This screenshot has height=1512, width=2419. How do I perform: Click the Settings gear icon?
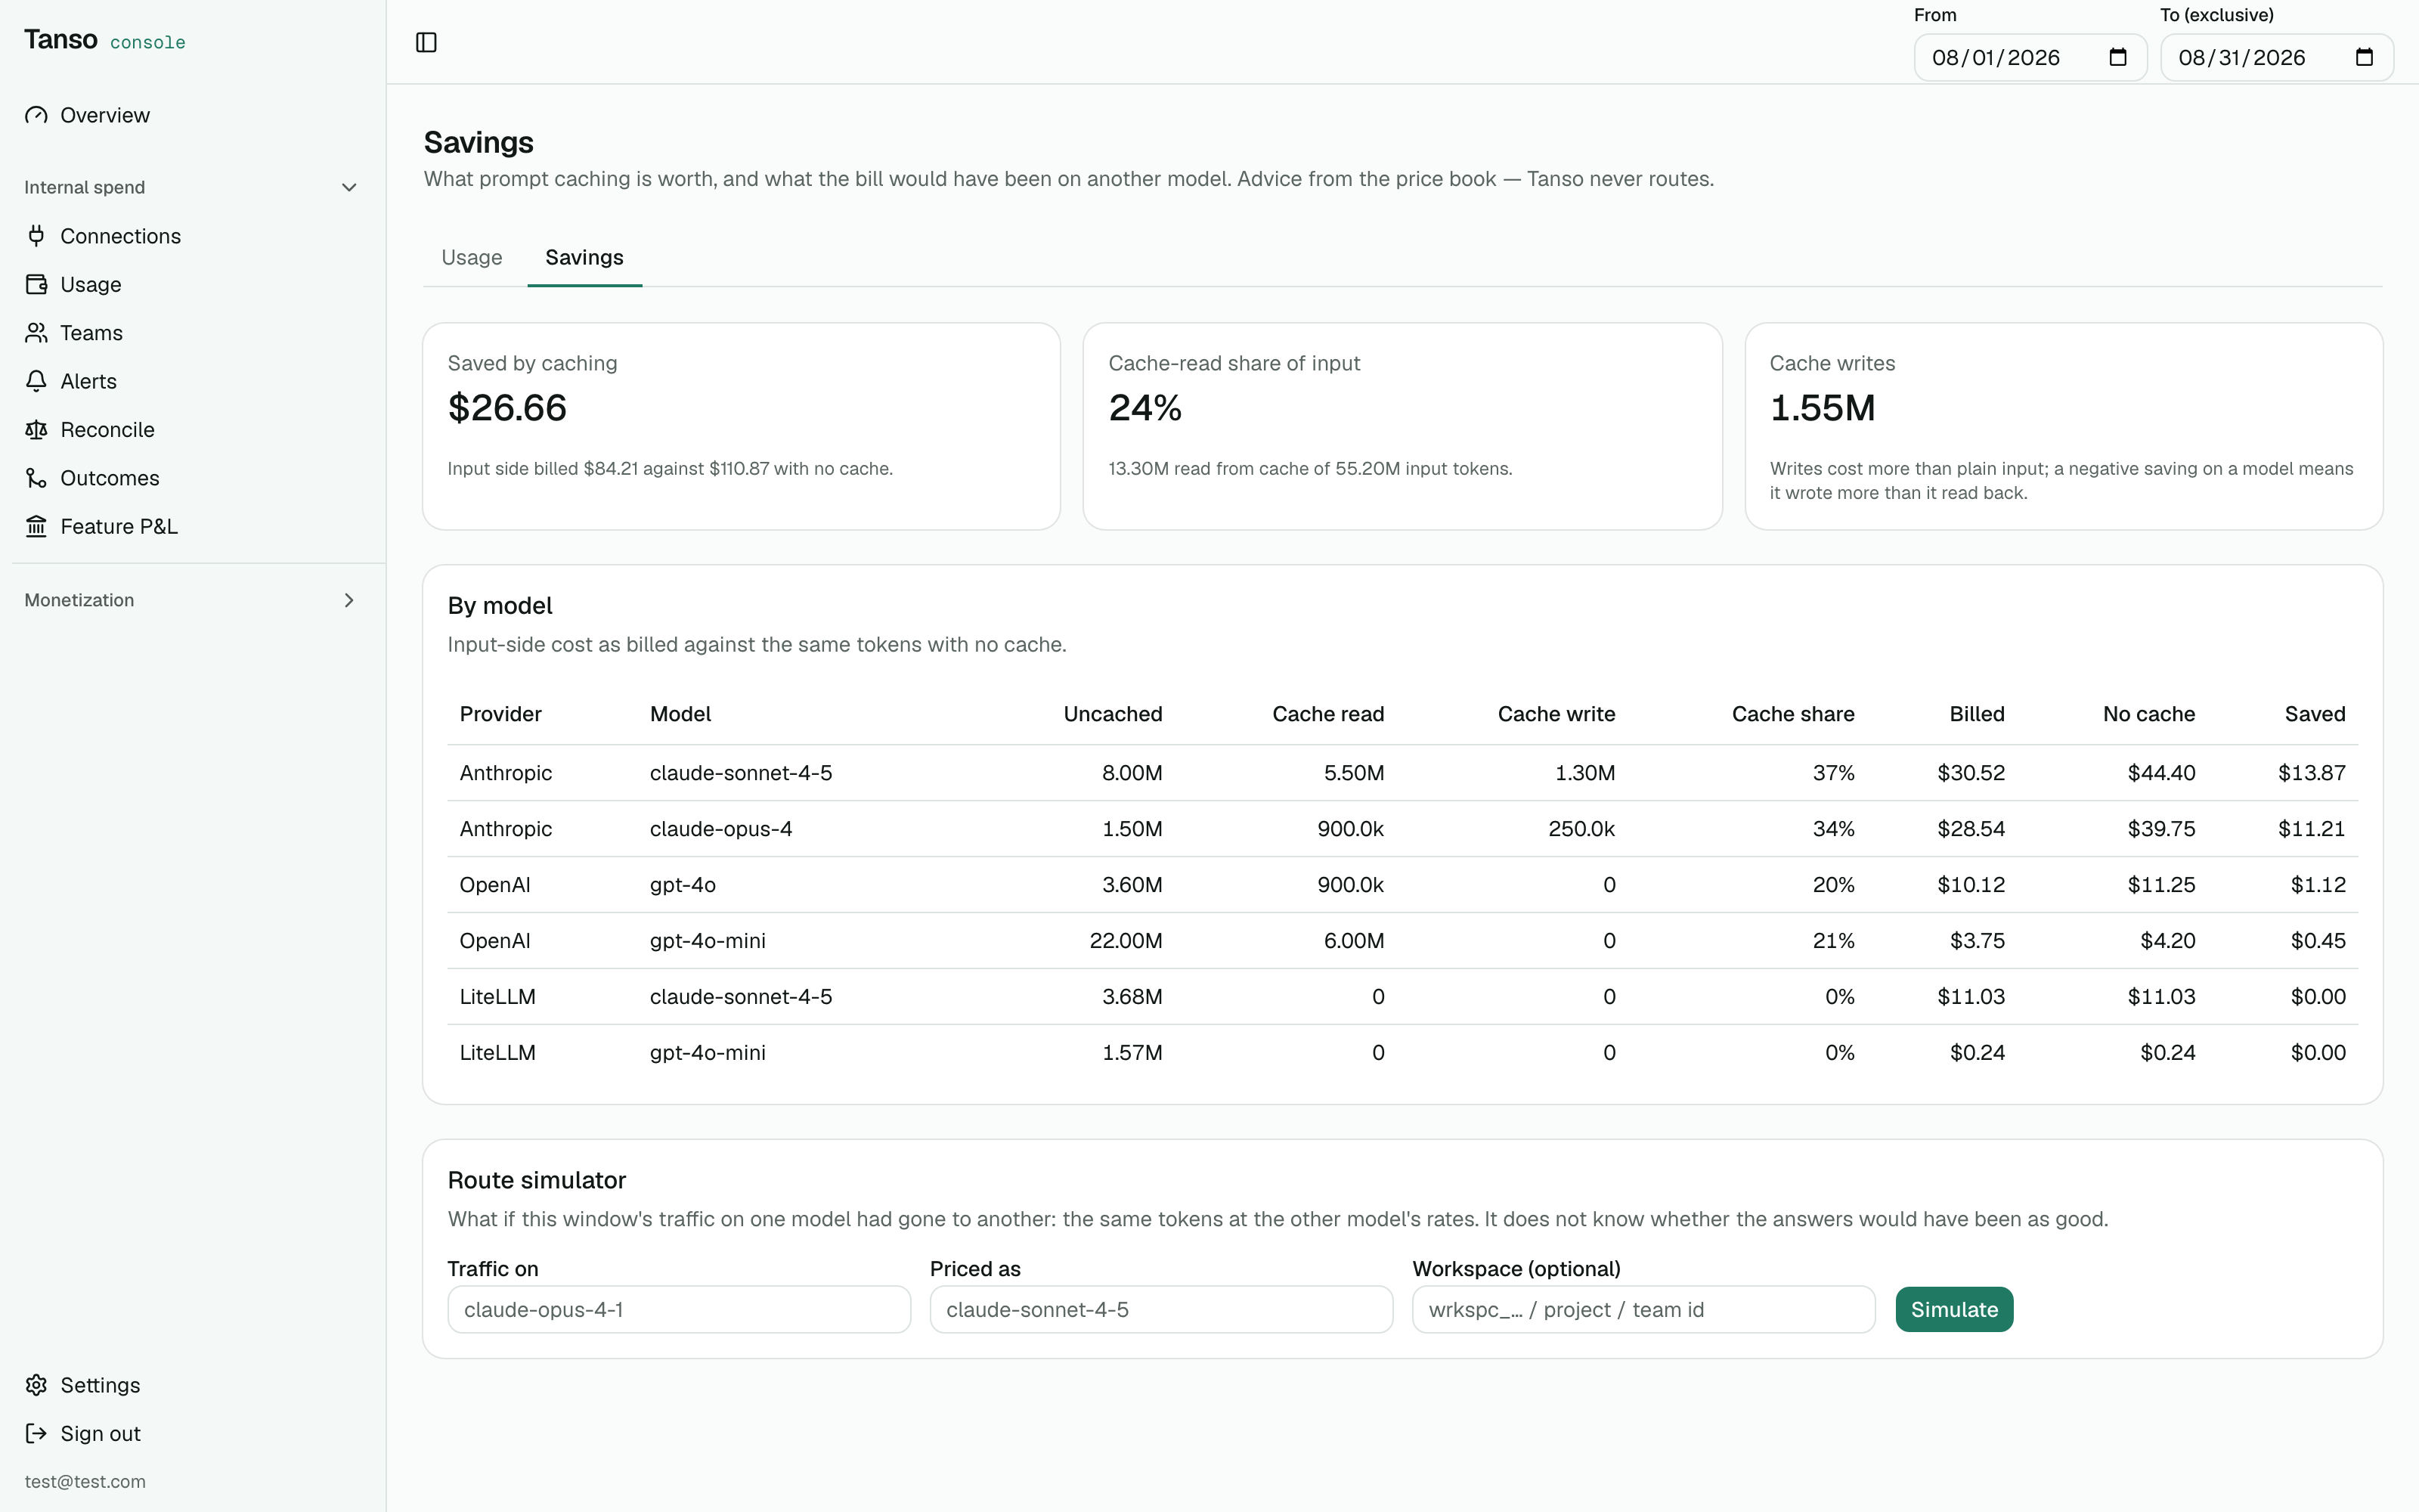pyautogui.click(x=37, y=1385)
